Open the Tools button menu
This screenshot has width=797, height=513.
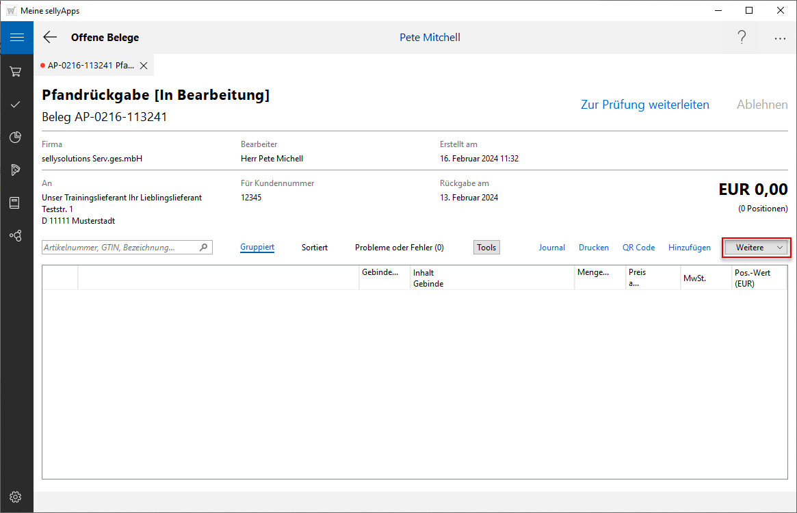[x=486, y=248]
